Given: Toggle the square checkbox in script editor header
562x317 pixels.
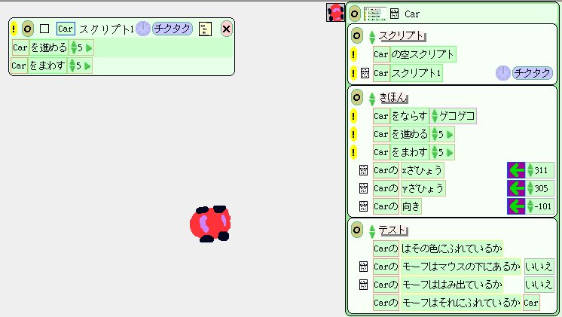Looking at the screenshot, I should [x=44, y=29].
